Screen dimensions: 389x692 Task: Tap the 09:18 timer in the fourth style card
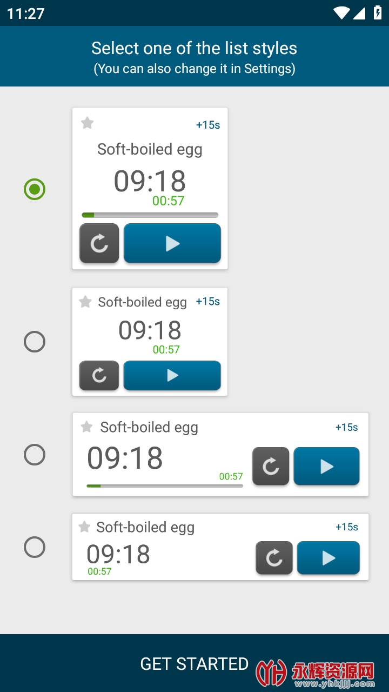pos(118,554)
